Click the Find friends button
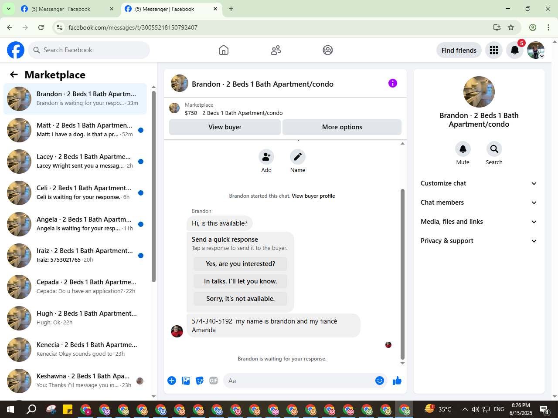The image size is (558, 418). pyautogui.click(x=459, y=50)
